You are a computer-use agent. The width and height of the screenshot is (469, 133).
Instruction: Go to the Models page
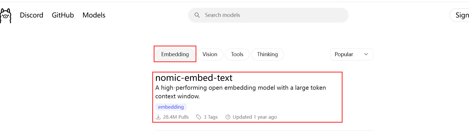tap(94, 15)
